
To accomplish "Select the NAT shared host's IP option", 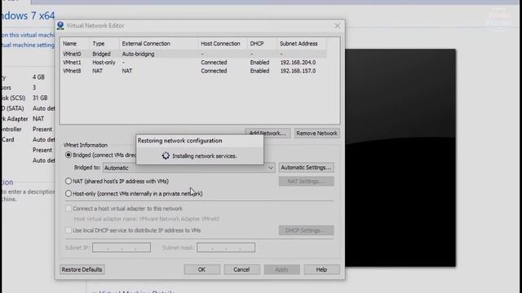I will [69, 181].
